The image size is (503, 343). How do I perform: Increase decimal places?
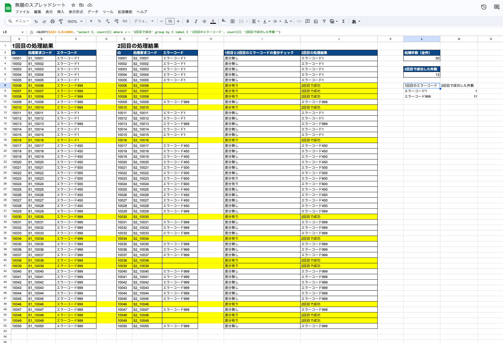point(116,21)
